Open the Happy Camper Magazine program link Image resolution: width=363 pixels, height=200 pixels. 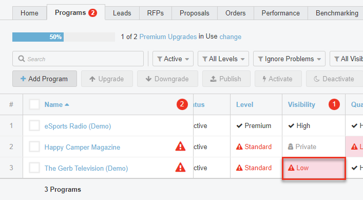82,147
